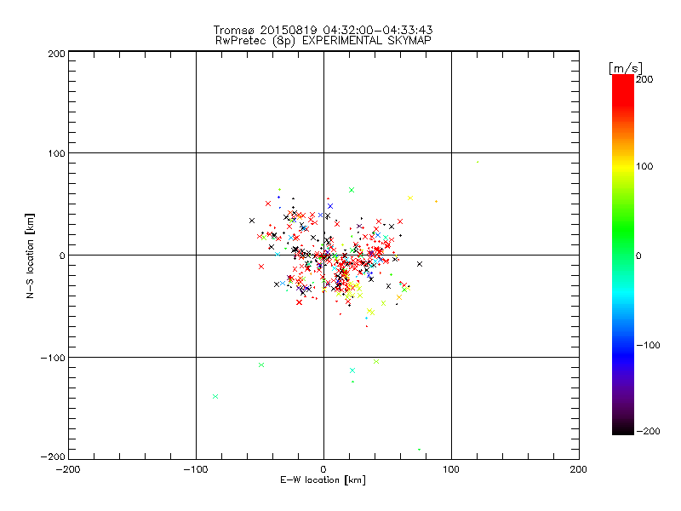Image resolution: width=681 pixels, height=511 pixels.
Task: Pick the cyan X marker just below -100 km N-S
Action: (x=352, y=370)
